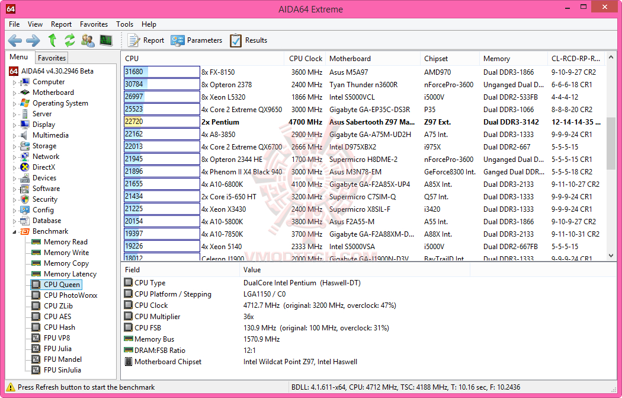622x398 pixels.
Task: Switch to the Favorites tab
Action: point(52,58)
